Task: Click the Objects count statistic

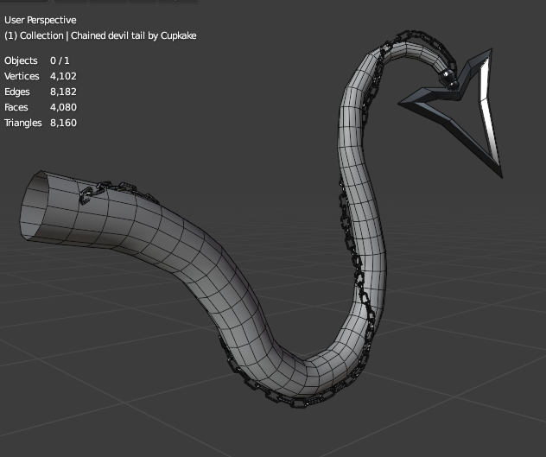Action: [35, 60]
